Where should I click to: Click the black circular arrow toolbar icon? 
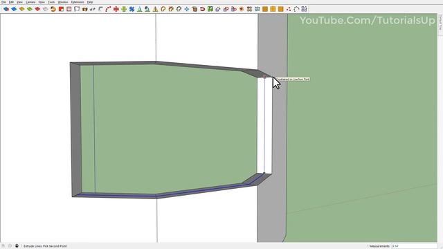179,9
